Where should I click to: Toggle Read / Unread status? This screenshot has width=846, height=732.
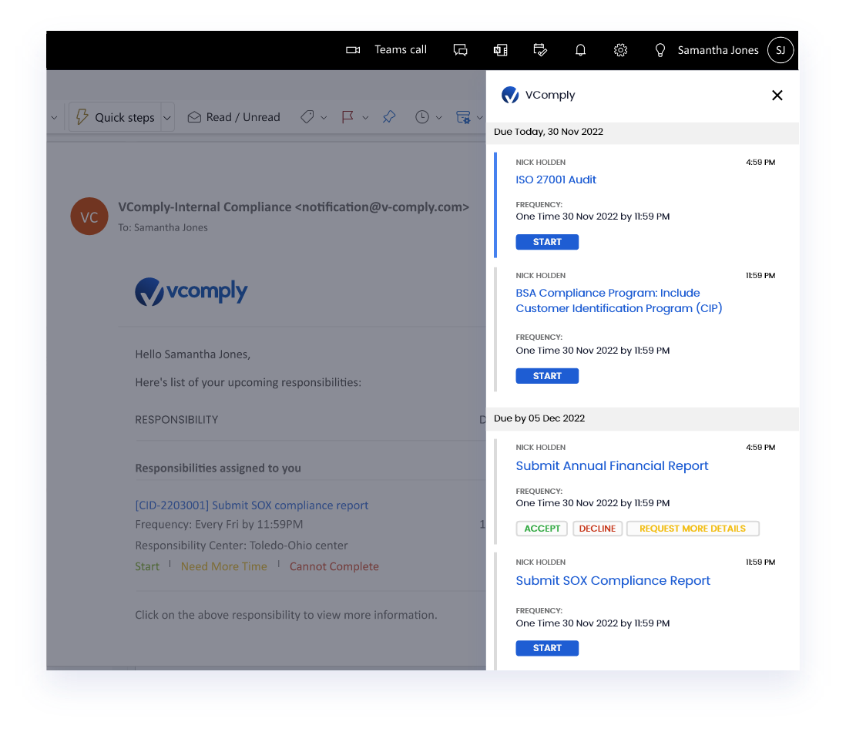tap(234, 117)
